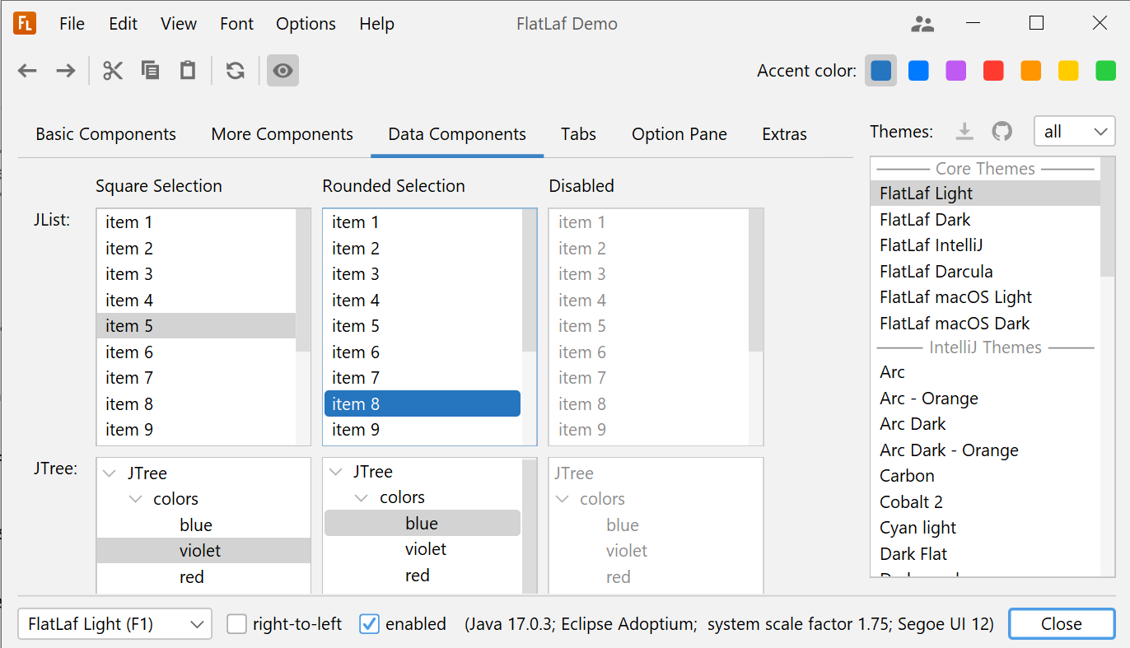
Task: Select FlatLaf Dark from the themes list
Action: (924, 219)
